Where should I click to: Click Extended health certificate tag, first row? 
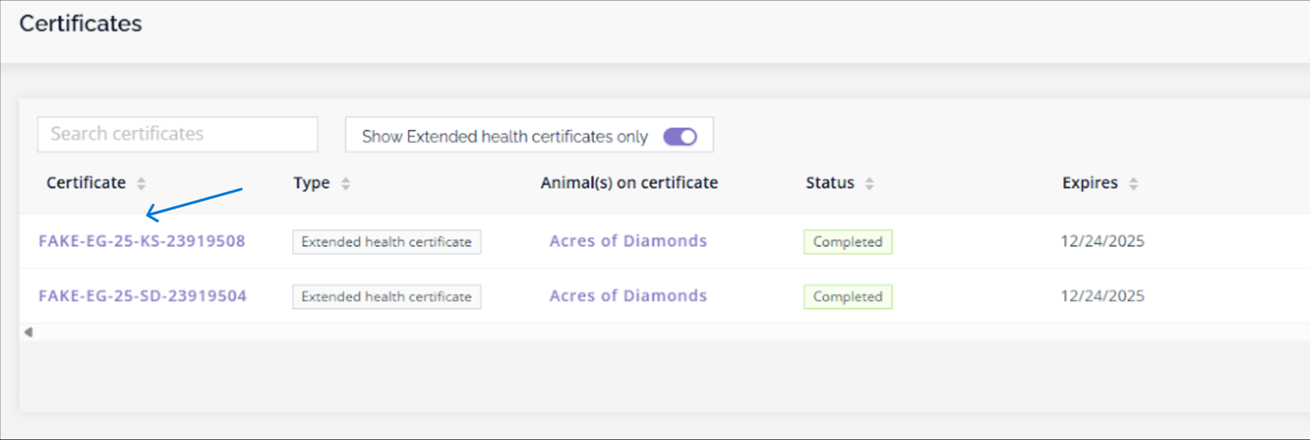(x=386, y=242)
